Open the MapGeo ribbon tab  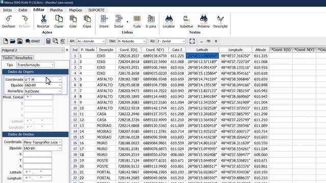coord(75,10)
